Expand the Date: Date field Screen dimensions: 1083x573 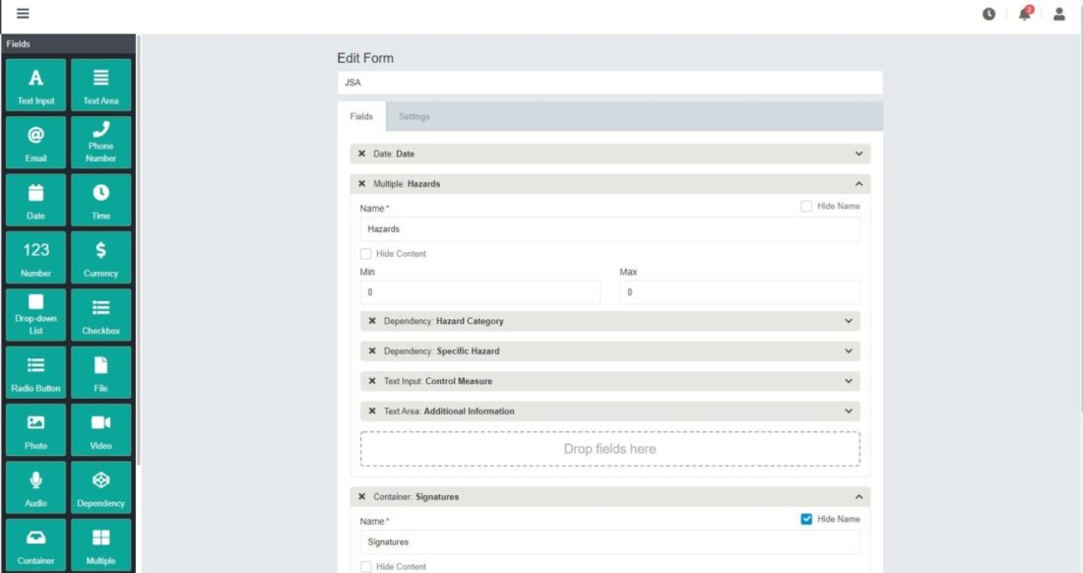(860, 154)
